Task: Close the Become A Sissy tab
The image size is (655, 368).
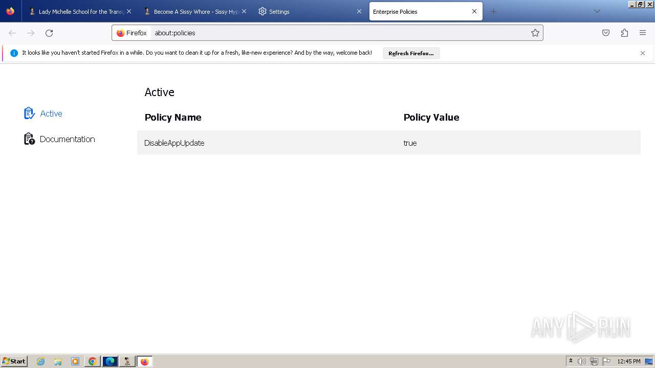Action: [244, 11]
